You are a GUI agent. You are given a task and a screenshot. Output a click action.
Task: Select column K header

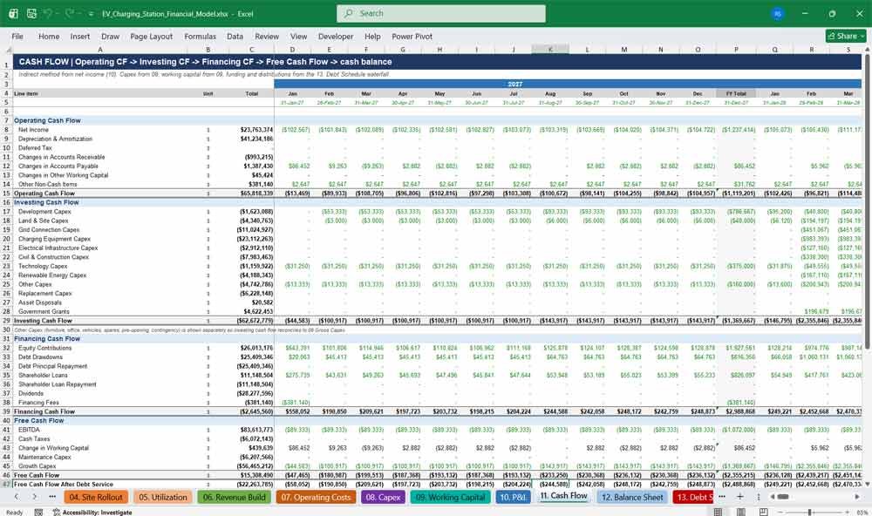tap(550, 50)
